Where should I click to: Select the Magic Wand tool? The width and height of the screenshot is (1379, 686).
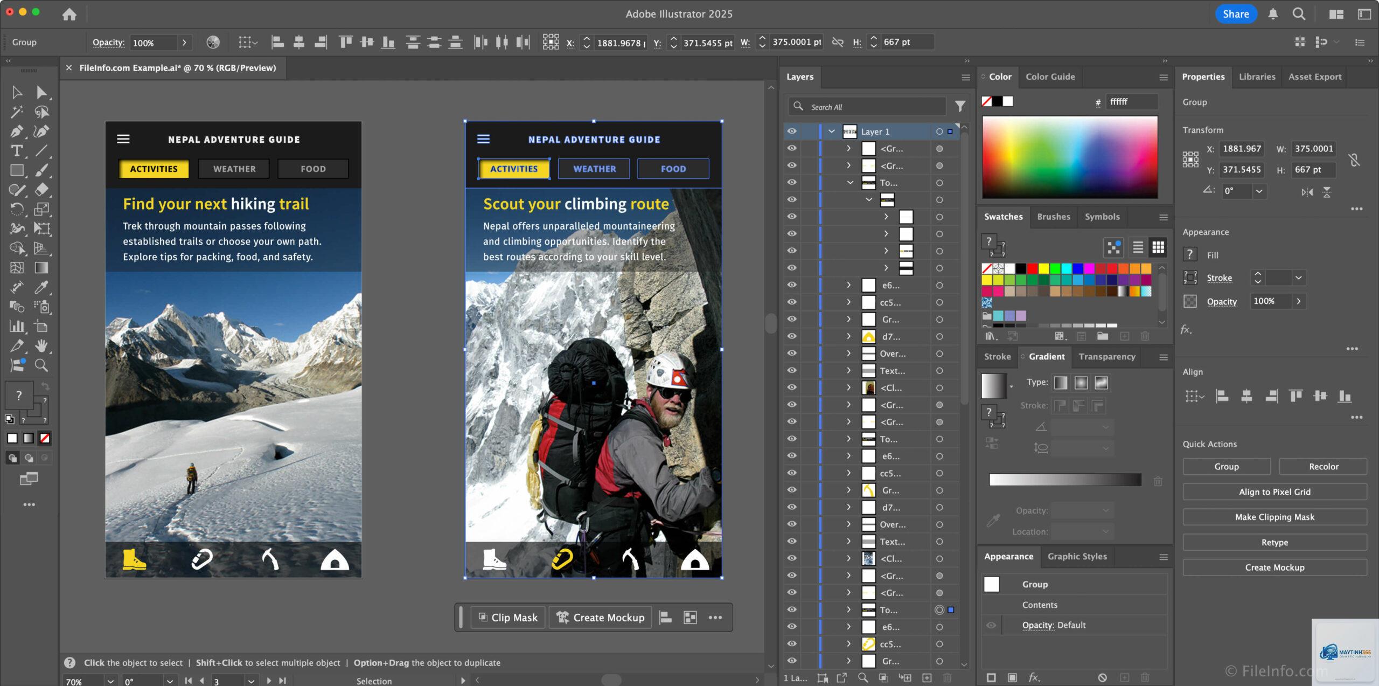coord(17,112)
